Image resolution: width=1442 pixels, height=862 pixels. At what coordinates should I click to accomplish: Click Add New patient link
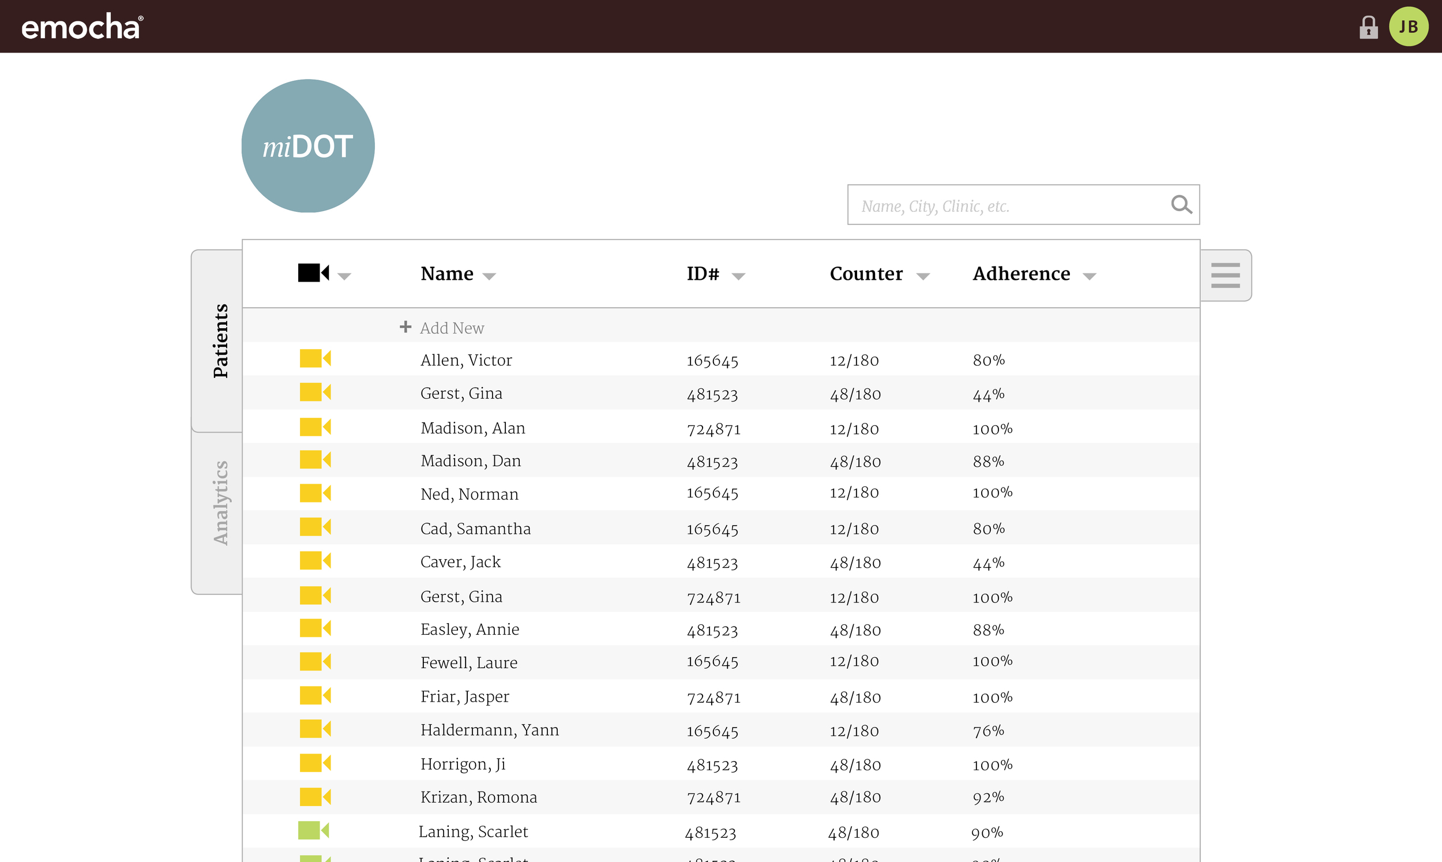[x=452, y=328]
